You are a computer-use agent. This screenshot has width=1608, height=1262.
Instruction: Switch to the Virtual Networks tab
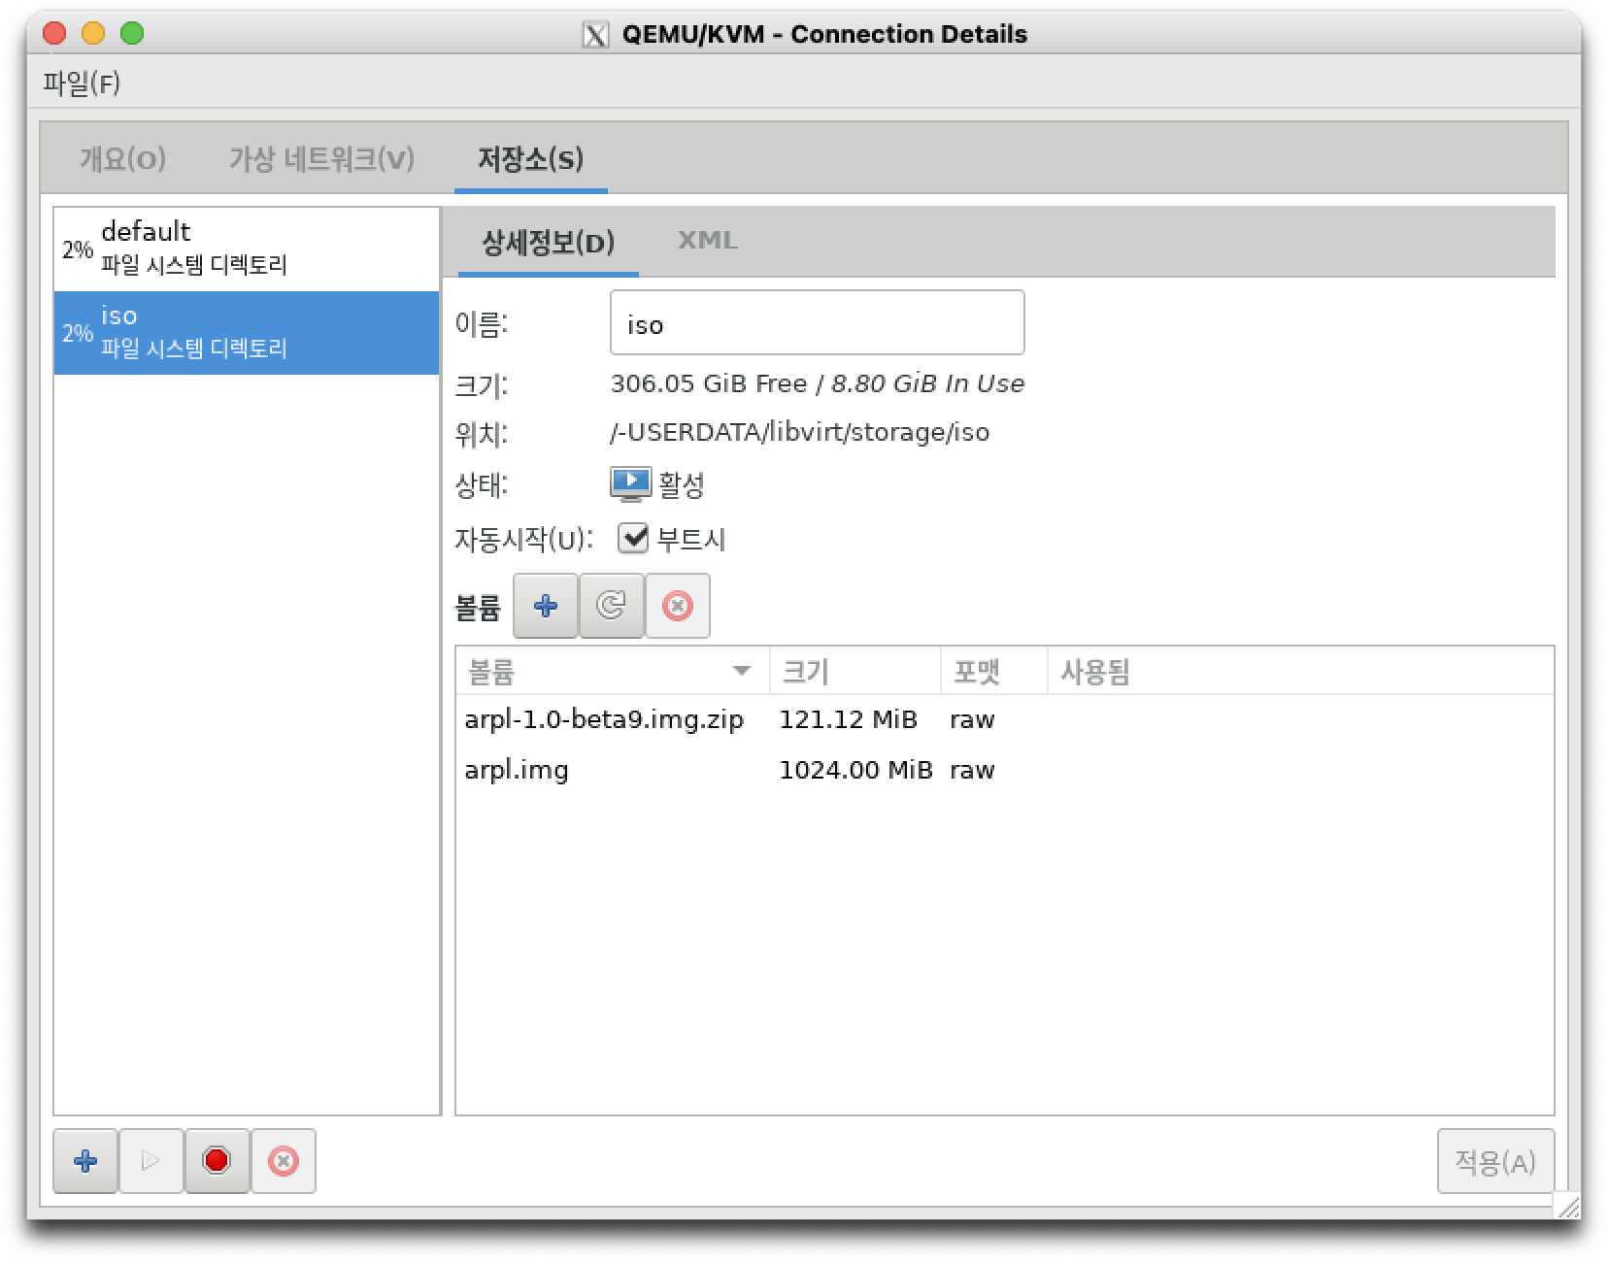point(321,159)
